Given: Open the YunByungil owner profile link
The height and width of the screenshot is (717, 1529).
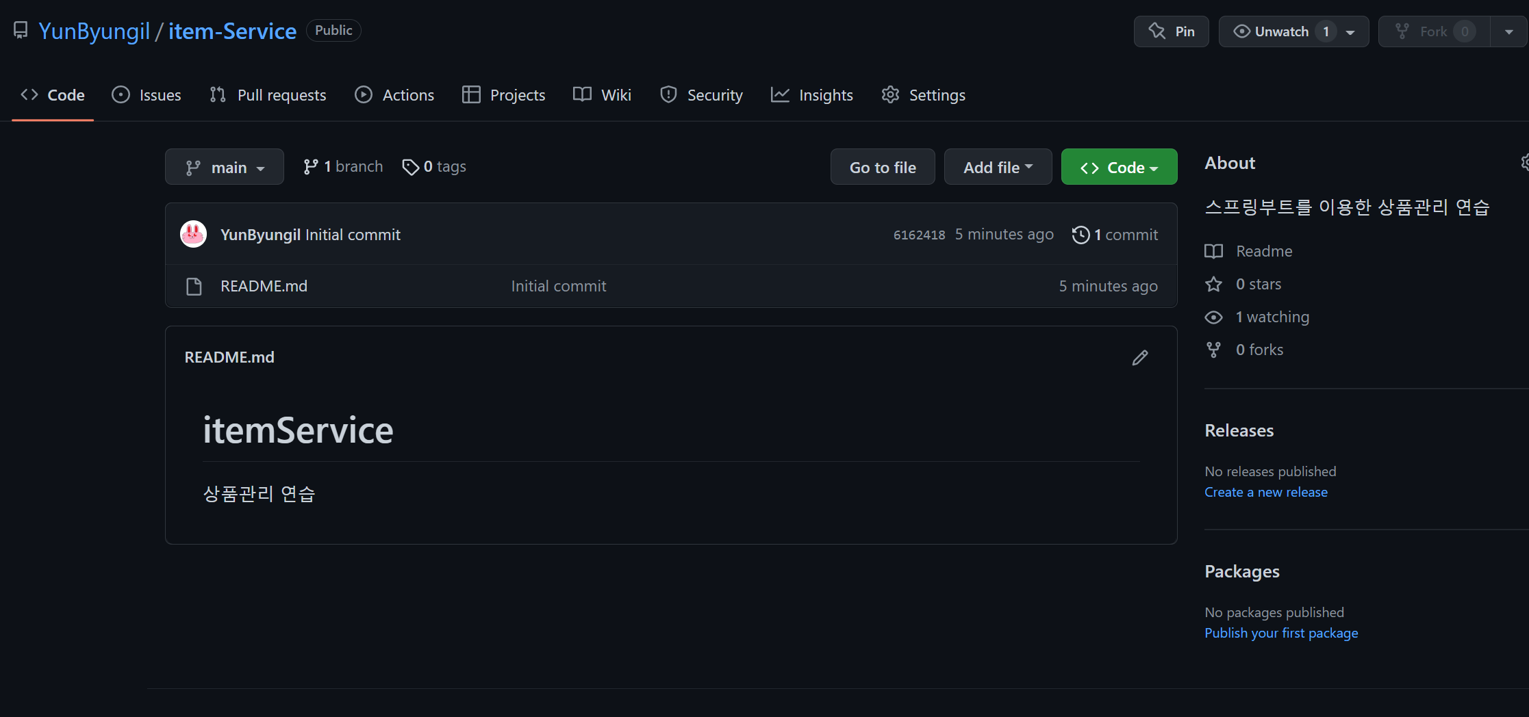Looking at the screenshot, I should (x=94, y=31).
